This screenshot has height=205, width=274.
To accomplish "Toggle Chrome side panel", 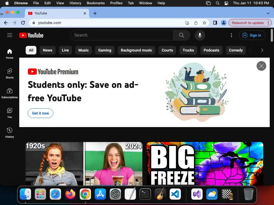I will [x=215, y=23].
